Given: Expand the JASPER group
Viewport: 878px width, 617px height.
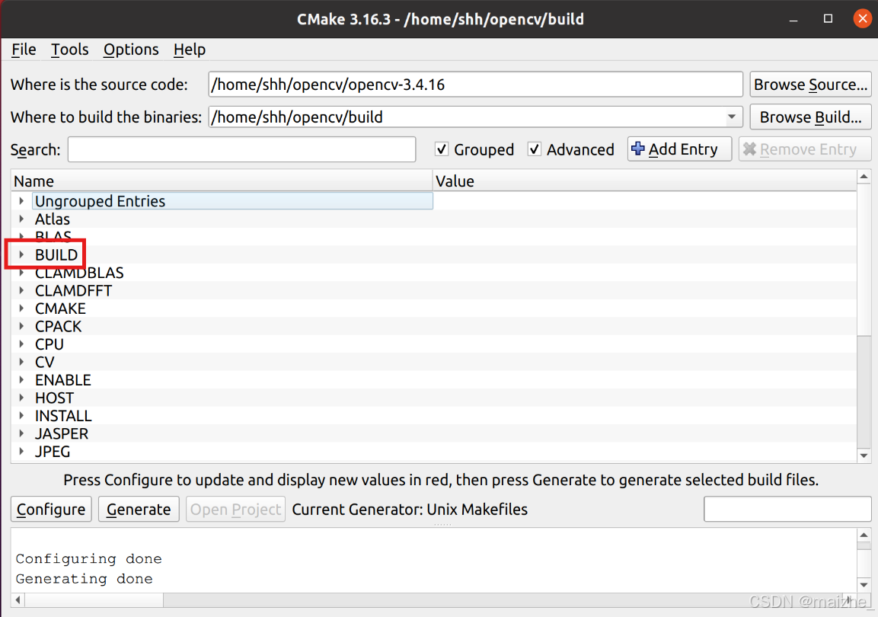Looking at the screenshot, I should click(x=21, y=434).
